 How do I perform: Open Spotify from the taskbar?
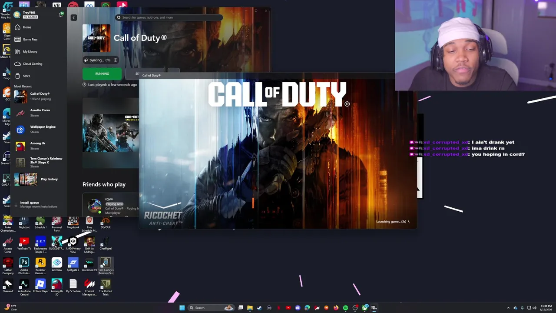[x=345, y=308]
